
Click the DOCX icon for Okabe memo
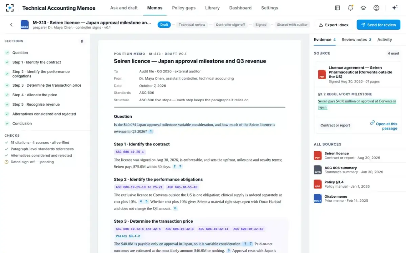click(x=318, y=198)
